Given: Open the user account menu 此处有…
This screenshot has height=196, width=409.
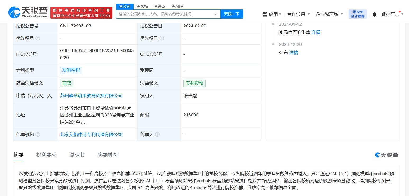Looking at the screenshot, I should (x=392, y=14).
